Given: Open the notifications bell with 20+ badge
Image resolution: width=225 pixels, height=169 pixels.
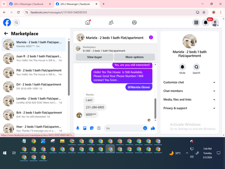Looking at the screenshot, I should coord(206,23).
